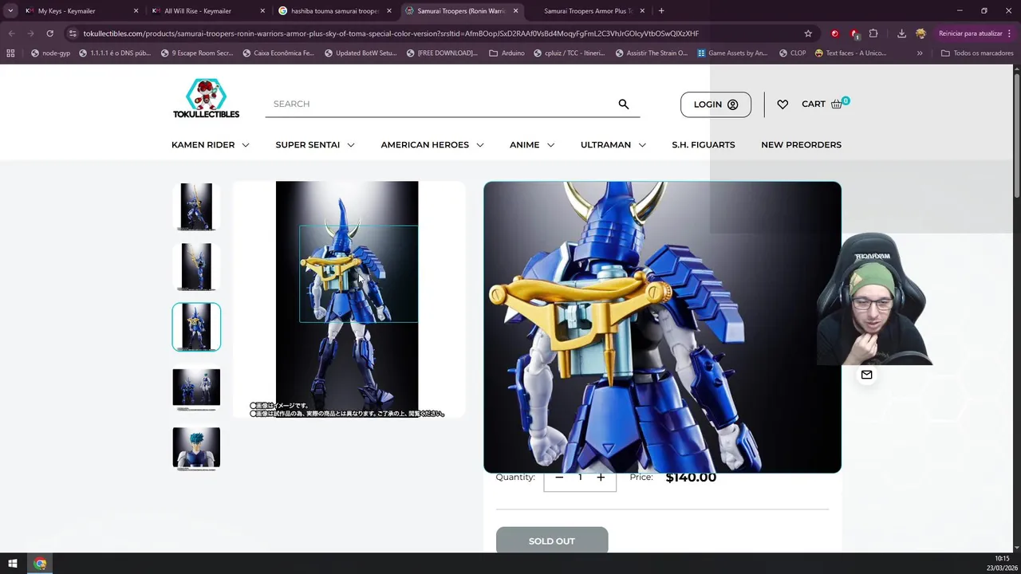Open the Chrome profile avatar
1021x574 pixels.
click(920, 33)
